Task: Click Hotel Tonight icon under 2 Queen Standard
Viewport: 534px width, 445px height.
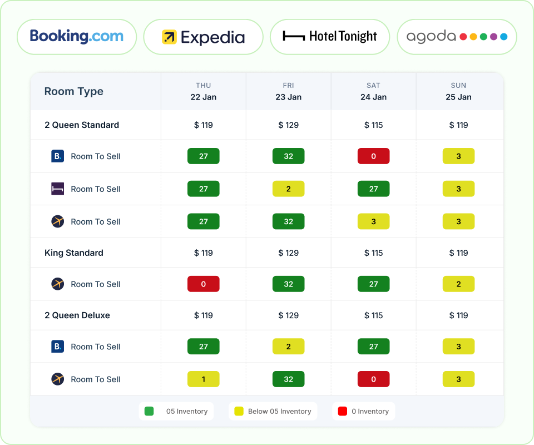Action: coord(57,189)
